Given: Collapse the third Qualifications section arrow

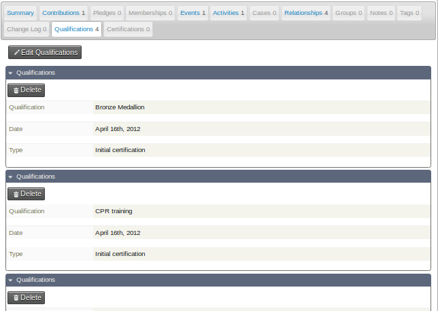Looking at the screenshot, I should pyautogui.click(x=11, y=280).
